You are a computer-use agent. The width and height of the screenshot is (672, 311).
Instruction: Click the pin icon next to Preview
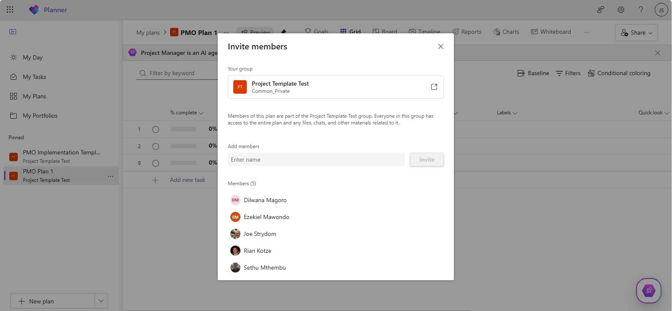click(x=283, y=32)
